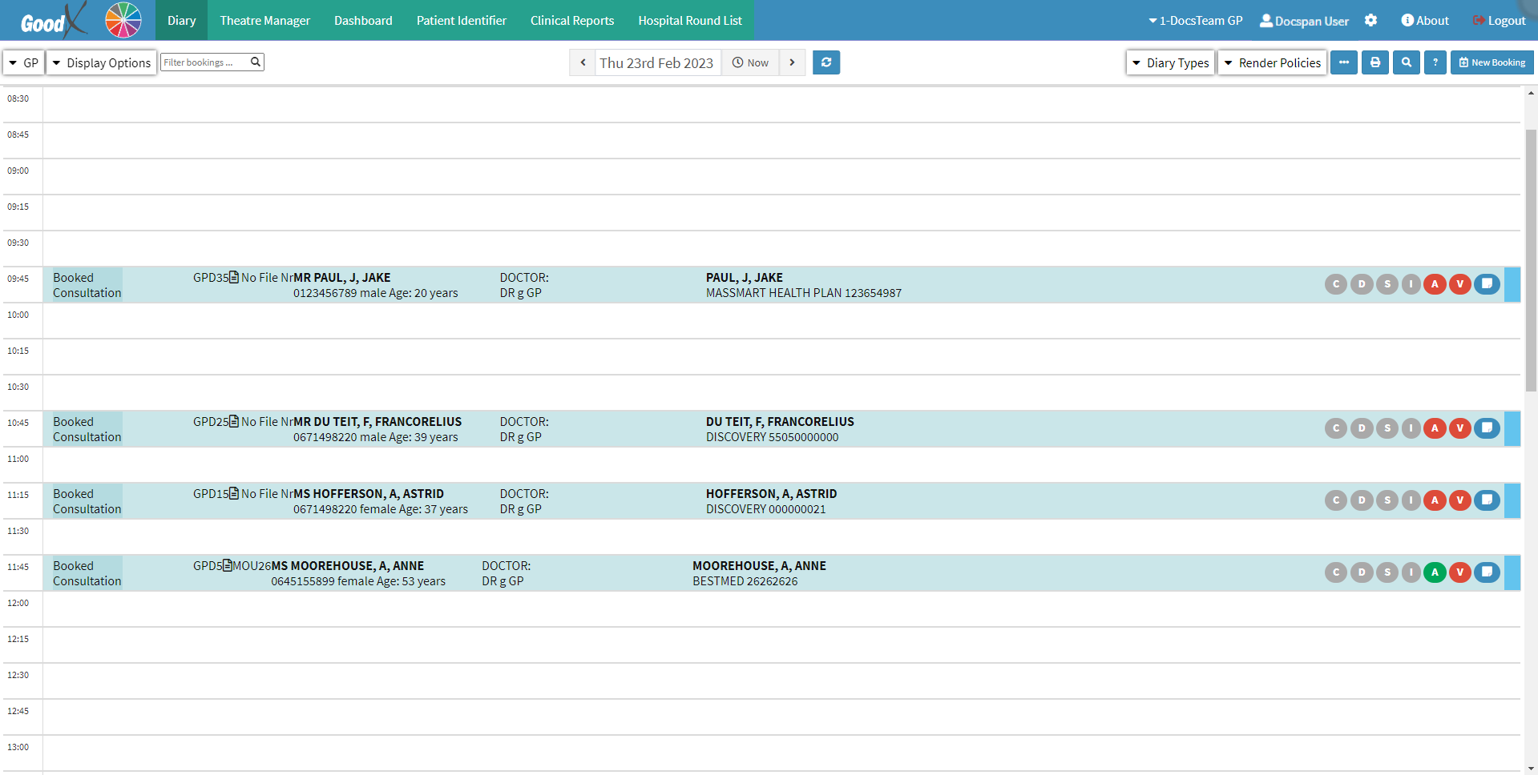Click the Logout link
This screenshot has width=1538, height=775.
(x=1499, y=21)
